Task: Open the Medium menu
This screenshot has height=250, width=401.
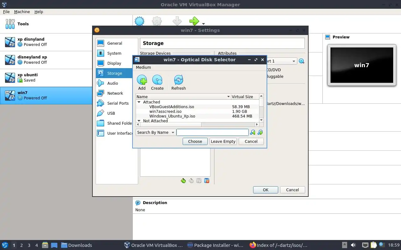Action: click(143, 67)
